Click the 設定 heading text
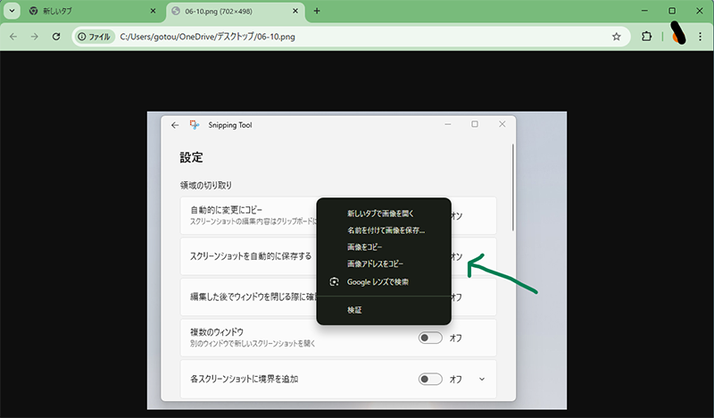This screenshot has width=714, height=418. pos(191,157)
